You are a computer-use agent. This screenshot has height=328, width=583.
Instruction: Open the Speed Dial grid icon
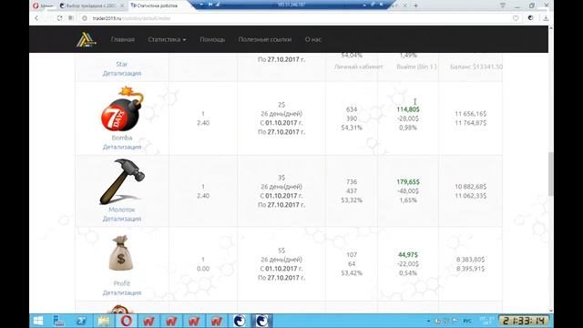pyautogui.click(x=71, y=18)
